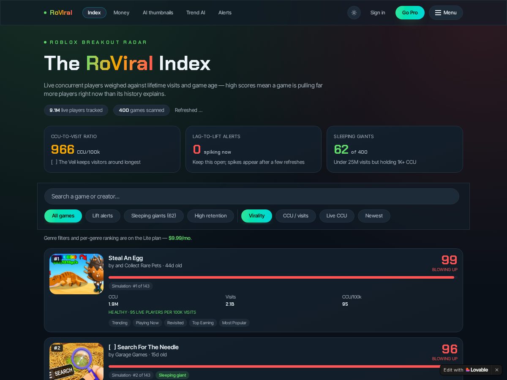507x380 pixels.
Task: Open the AI thumbnails tab
Action: coord(158,13)
